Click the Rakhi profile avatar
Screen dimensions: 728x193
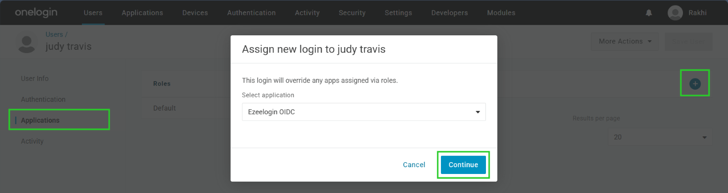tap(675, 13)
